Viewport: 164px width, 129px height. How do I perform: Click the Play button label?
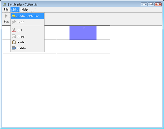[6, 22]
